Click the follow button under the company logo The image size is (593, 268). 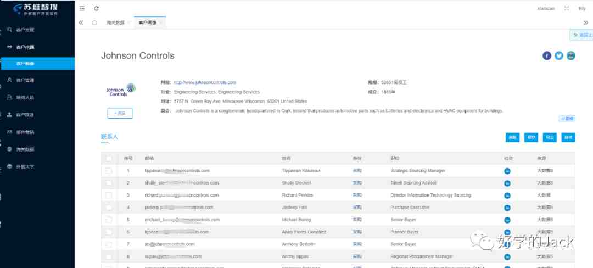(120, 113)
